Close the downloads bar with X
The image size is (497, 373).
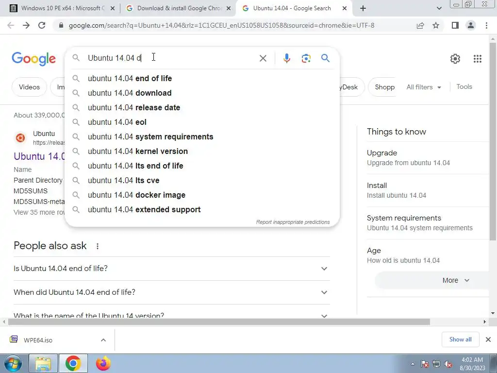(488, 339)
